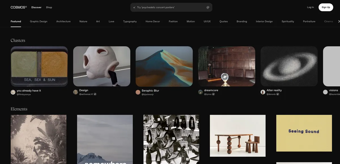Click verified badge next to @aethereal.itf
340x164 pixels.
95,94
